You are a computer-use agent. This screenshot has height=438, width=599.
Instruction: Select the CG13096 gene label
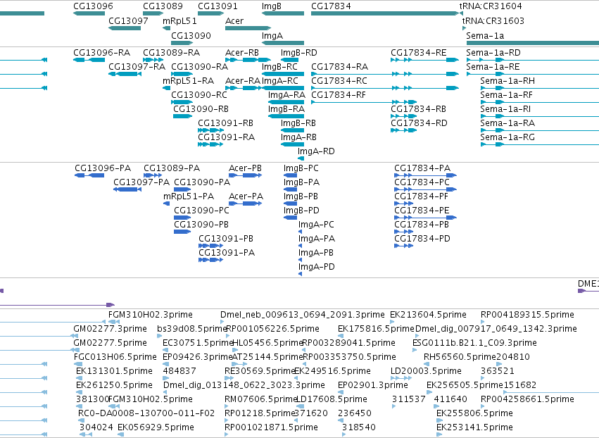(93, 6)
